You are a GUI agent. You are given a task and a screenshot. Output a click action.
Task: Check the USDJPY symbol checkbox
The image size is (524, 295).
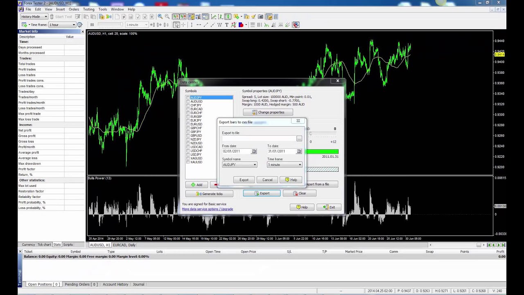click(188, 154)
